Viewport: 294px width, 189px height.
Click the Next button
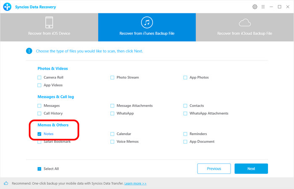pos(251,168)
